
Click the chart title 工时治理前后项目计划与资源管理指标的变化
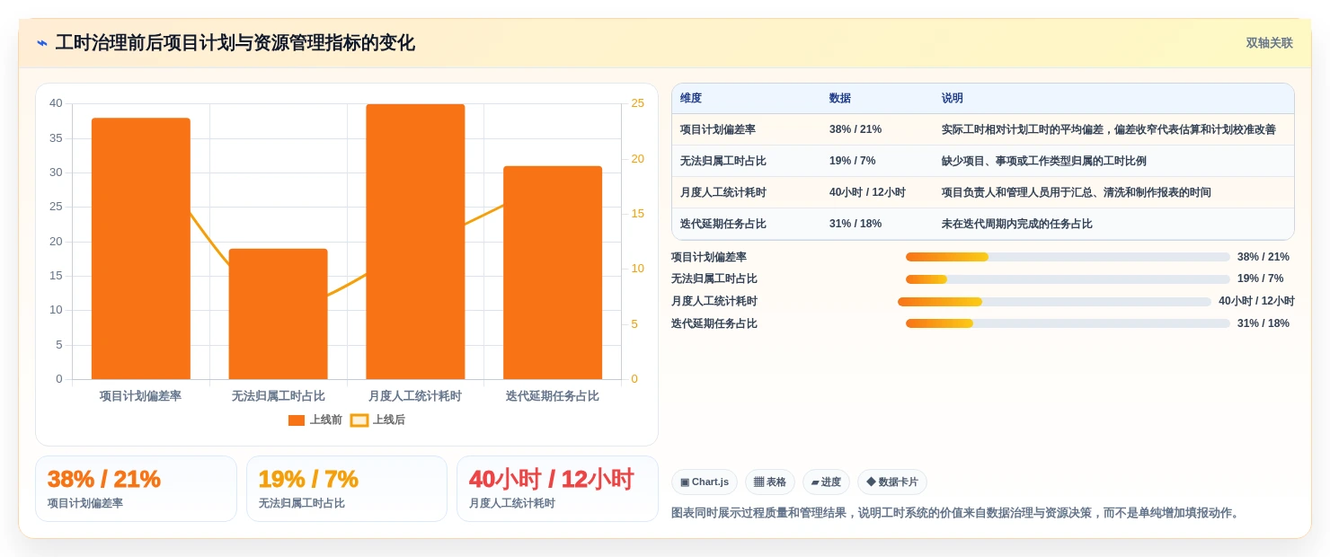coord(235,43)
